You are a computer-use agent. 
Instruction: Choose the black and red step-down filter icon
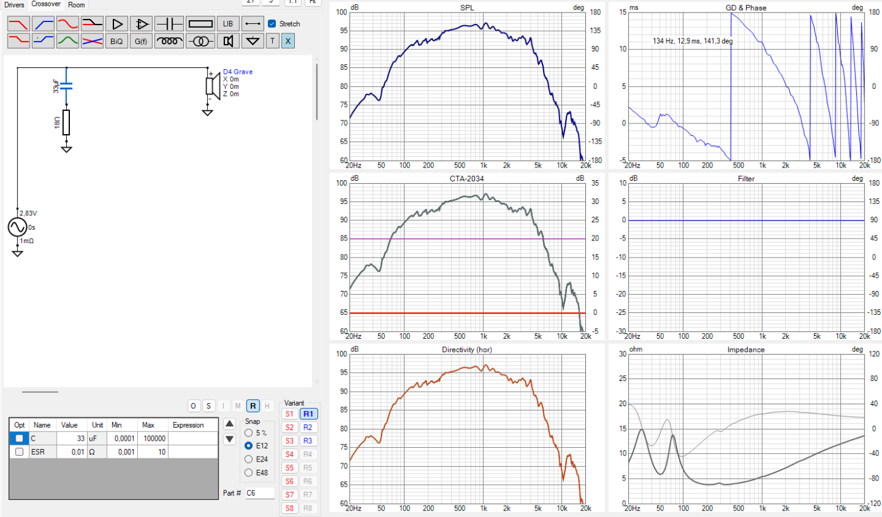pyautogui.click(x=92, y=24)
